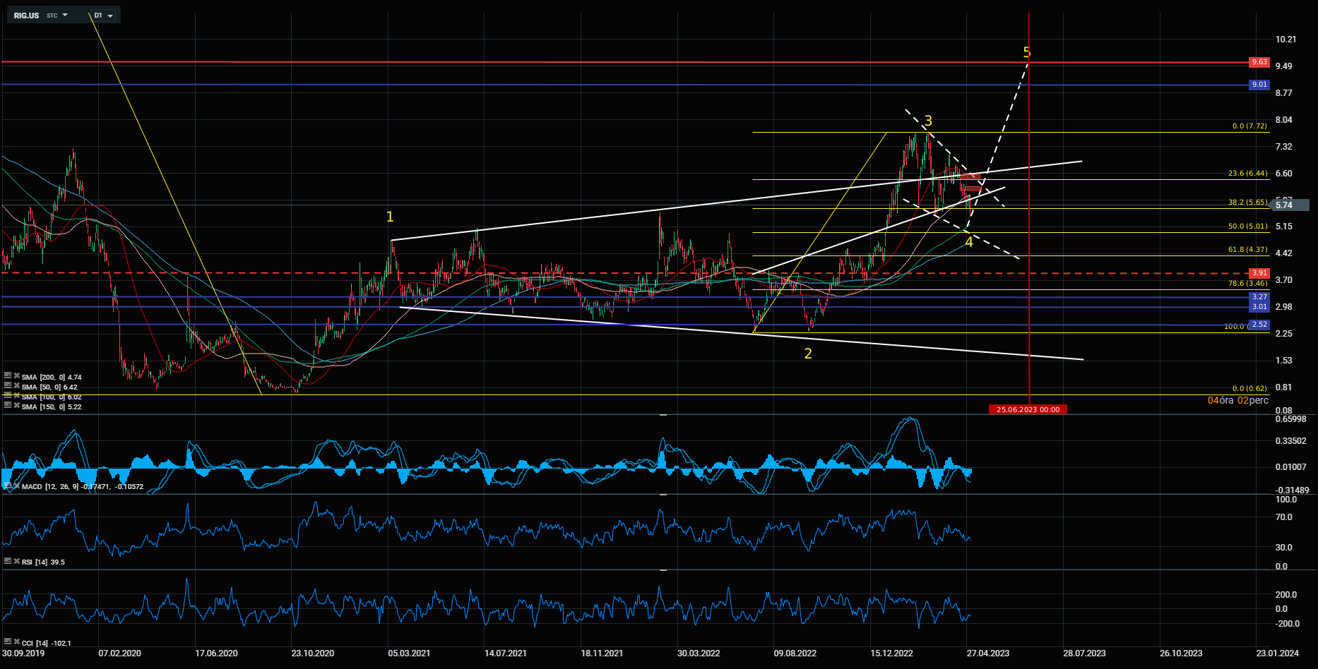Open settings icon for RSI indicator
Viewport: 1318px width, 669px height.
(7, 561)
